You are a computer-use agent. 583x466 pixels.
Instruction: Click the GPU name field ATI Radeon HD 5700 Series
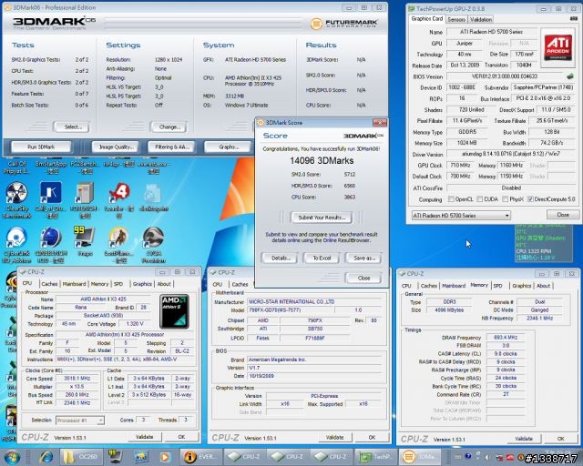(x=492, y=32)
